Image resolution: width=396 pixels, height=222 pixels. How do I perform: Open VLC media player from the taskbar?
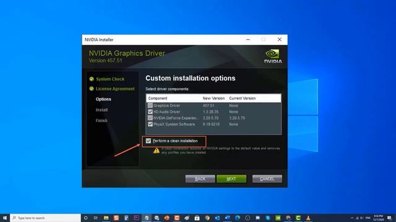[308, 218]
